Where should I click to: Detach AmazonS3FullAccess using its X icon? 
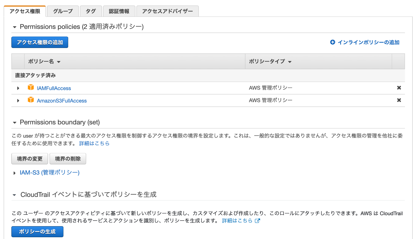pyautogui.click(x=399, y=100)
